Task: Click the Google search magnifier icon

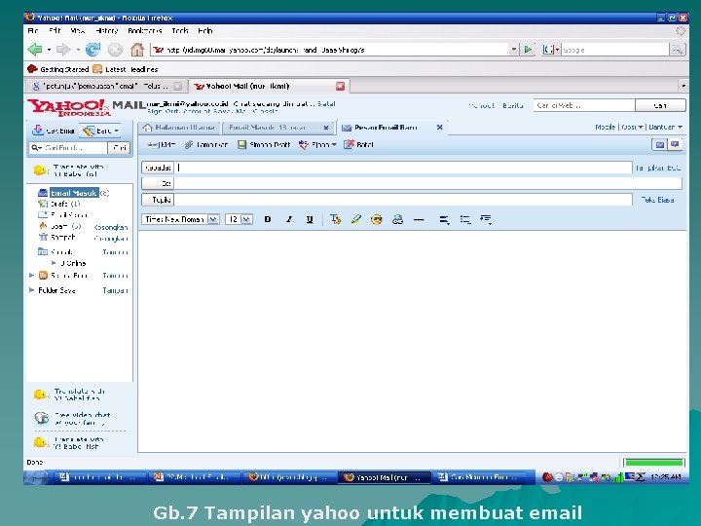Action: click(678, 50)
